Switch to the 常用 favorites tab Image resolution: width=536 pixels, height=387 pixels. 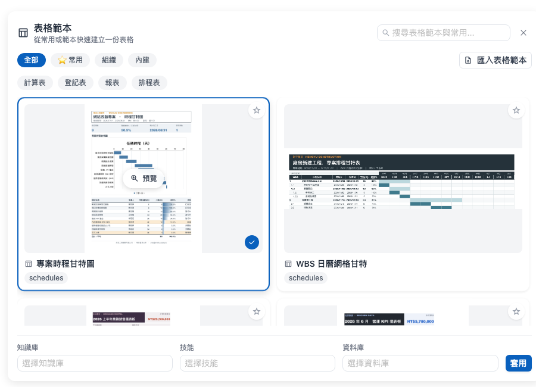(70, 60)
